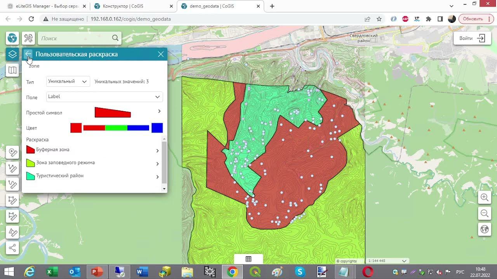Open the basemap gallery icon
Viewport: 497px width, 279px height.
[x=12, y=70]
